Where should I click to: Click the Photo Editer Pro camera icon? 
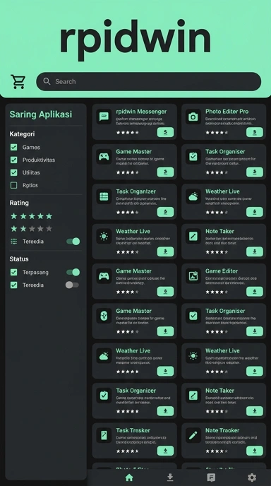[x=193, y=117]
